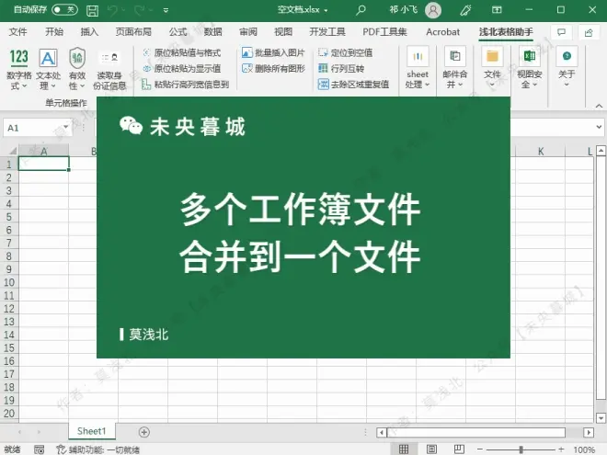This screenshot has width=607, height=455.
Task: Add a new sheet with plus icon
Action: tap(144, 432)
